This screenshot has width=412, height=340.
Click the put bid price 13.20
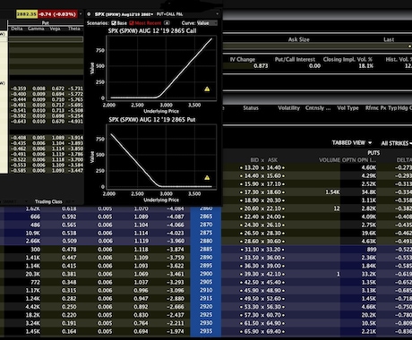pyautogui.click(x=252, y=167)
